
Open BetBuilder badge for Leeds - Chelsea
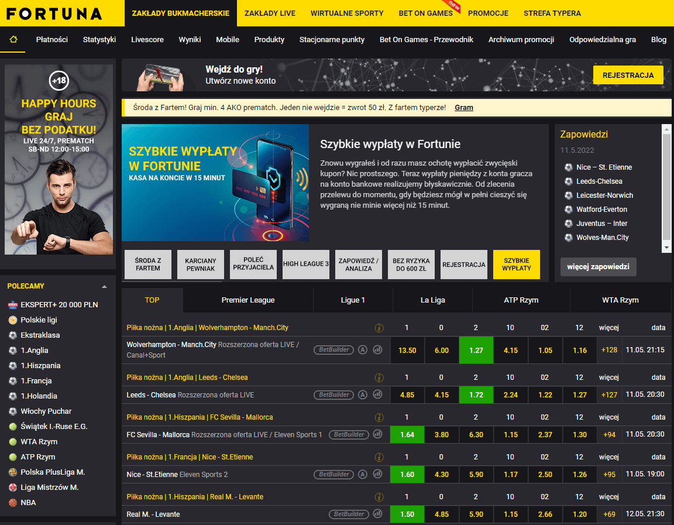coord(333,394)
